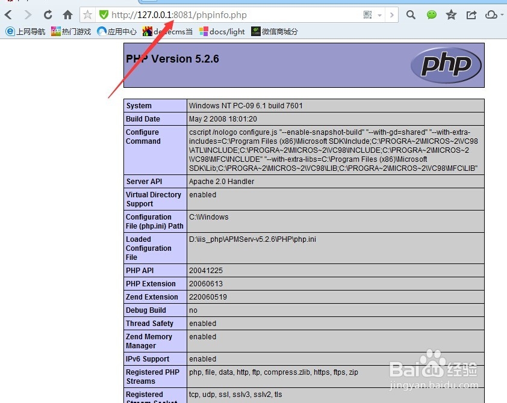
Task: Open the 微信商城分 bookmark
Action: 275,32
